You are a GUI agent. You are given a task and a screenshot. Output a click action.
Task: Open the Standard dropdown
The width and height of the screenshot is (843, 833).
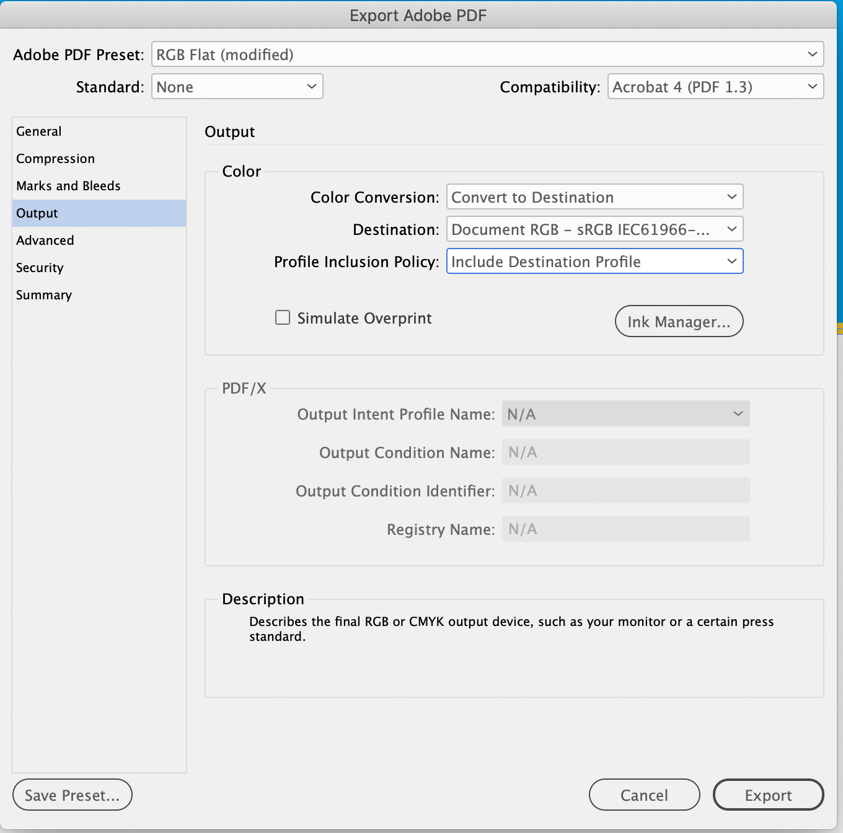click(237, 86)
